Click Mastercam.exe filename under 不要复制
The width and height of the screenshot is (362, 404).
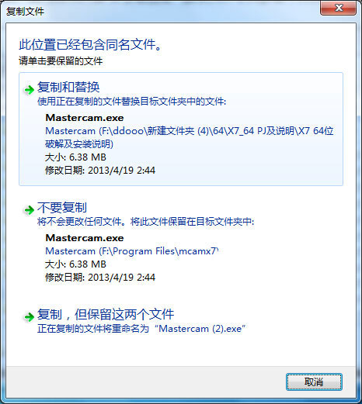coord(85,238)
